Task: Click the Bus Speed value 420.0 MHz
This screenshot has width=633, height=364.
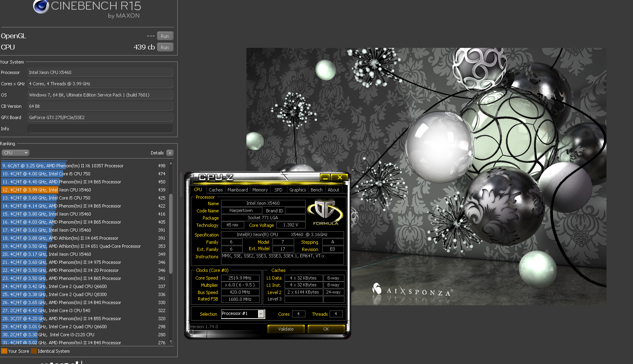Action: click(x=240, y=292)
